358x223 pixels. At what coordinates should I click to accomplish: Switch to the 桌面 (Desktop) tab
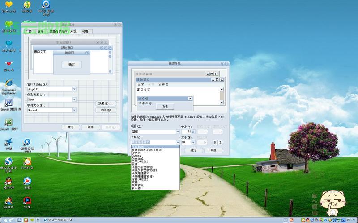(41, 32)
